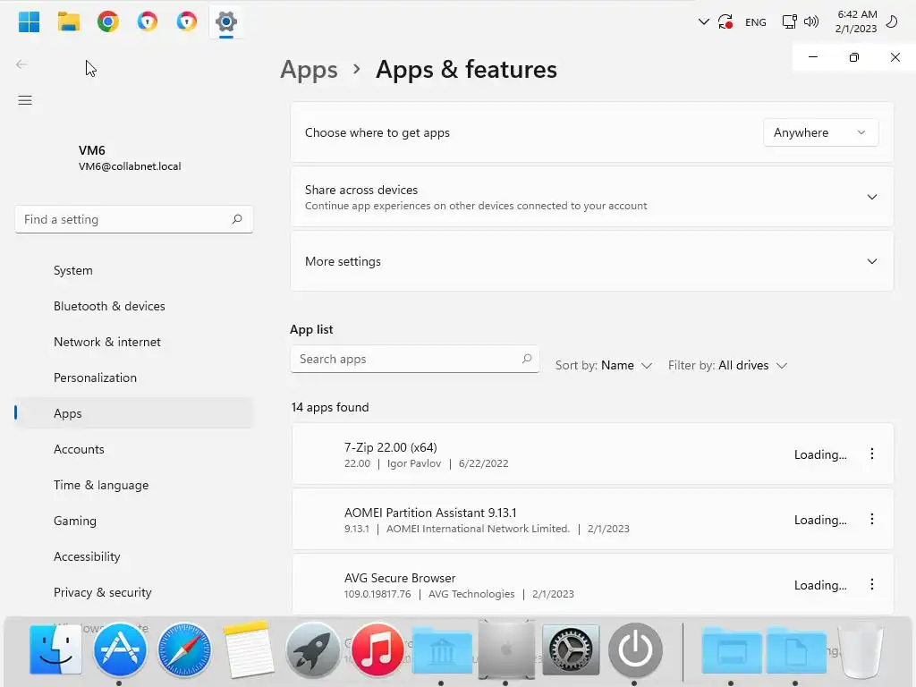Open the network status tray icon

point(789,22)
